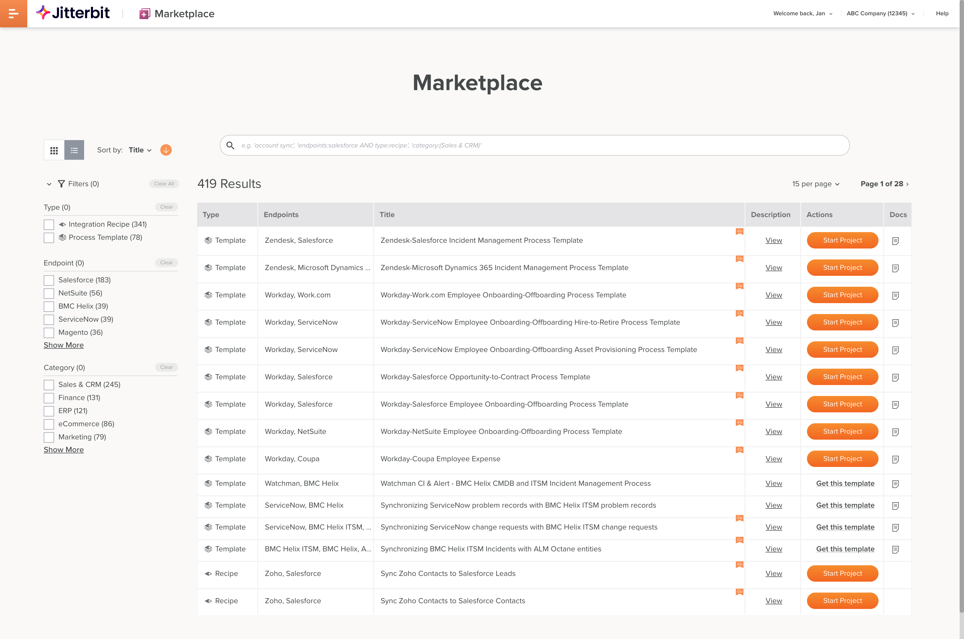Clear the Type filter

(x=166, y=207)
